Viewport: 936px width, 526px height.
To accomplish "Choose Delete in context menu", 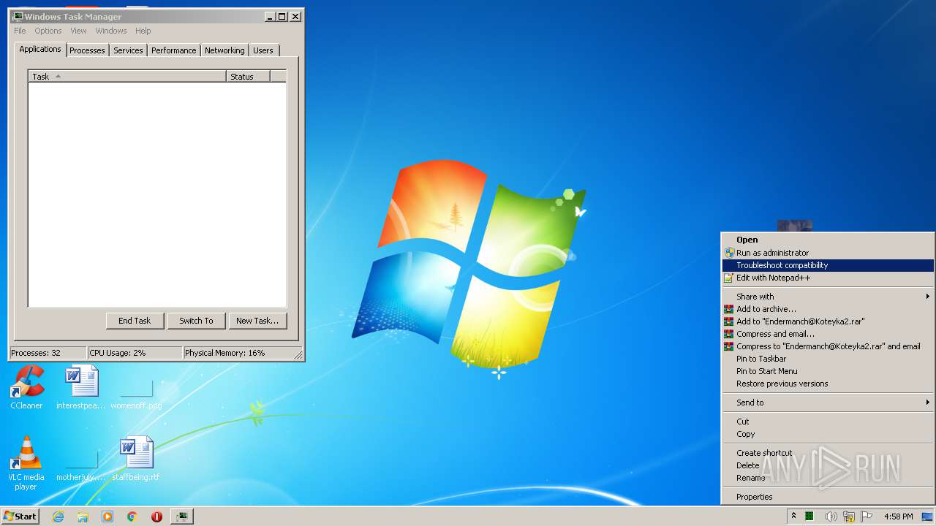I will tap(828, 465).
